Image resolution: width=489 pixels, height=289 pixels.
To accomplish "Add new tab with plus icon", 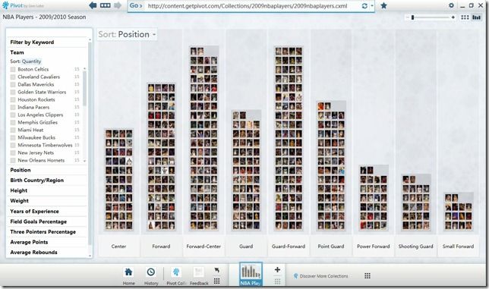I will coord(277,270).
